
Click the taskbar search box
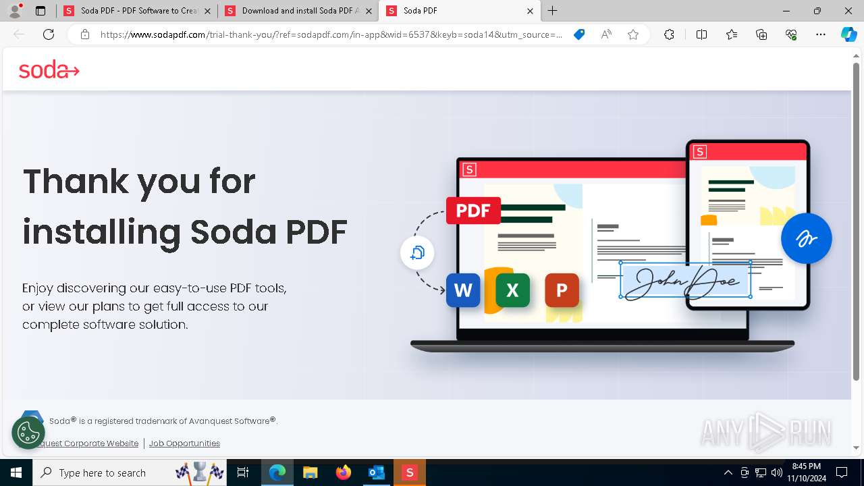(x=131, y=473)
